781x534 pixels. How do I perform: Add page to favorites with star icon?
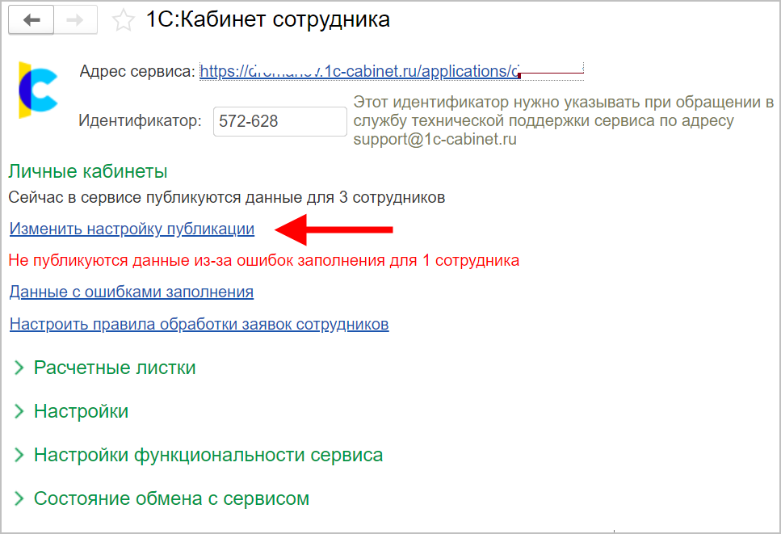123,20
